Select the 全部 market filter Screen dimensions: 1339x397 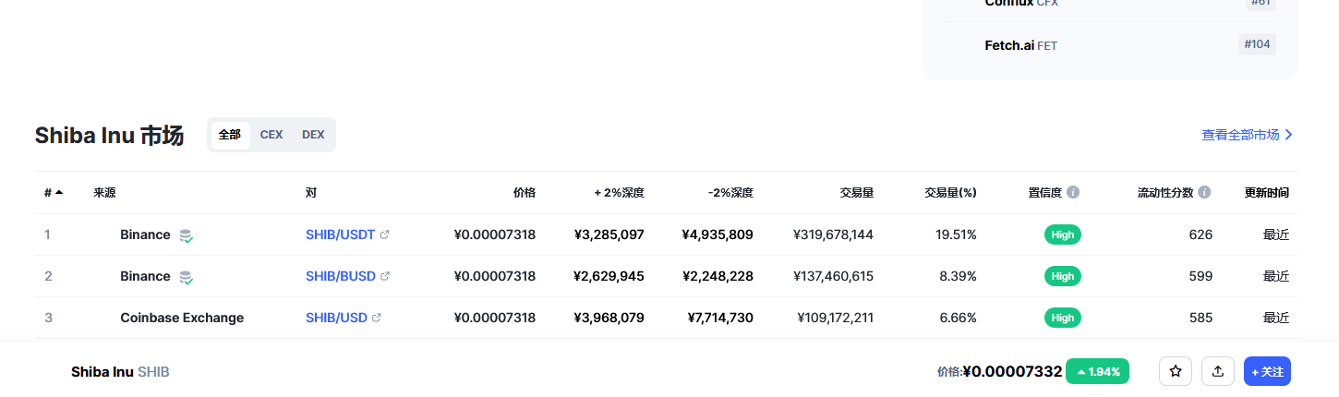[230, 135]
